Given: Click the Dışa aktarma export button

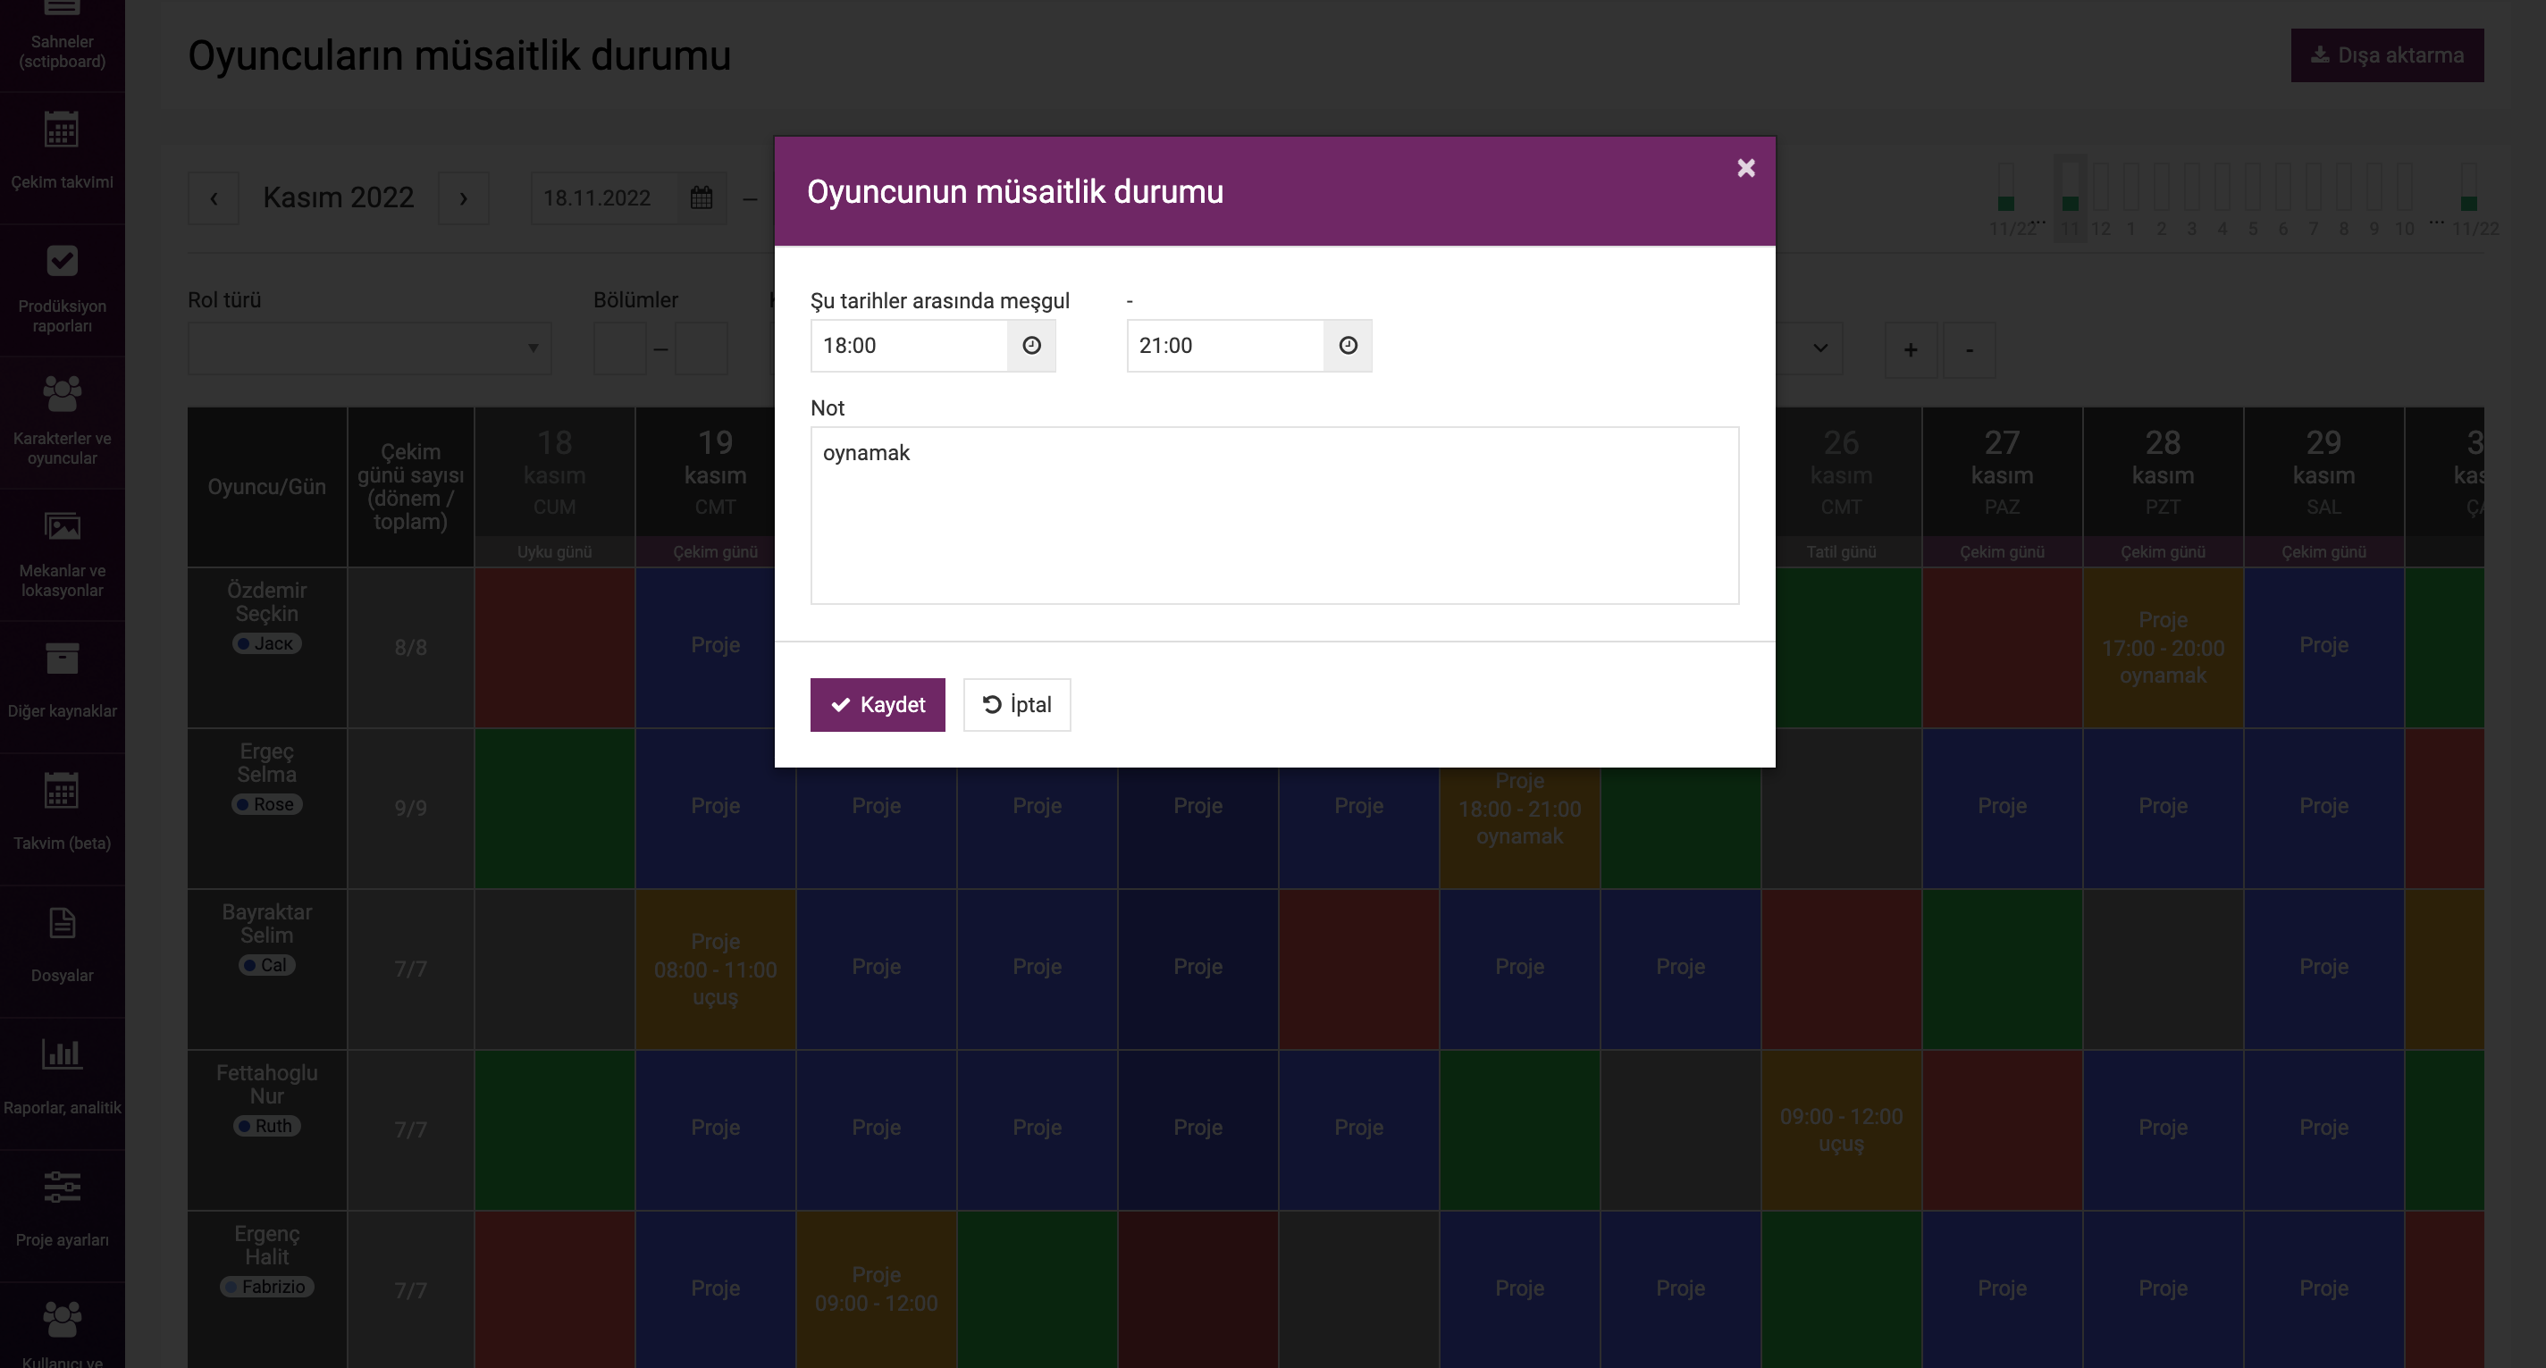Looking at the screenshot, I should click(2387, 55).
